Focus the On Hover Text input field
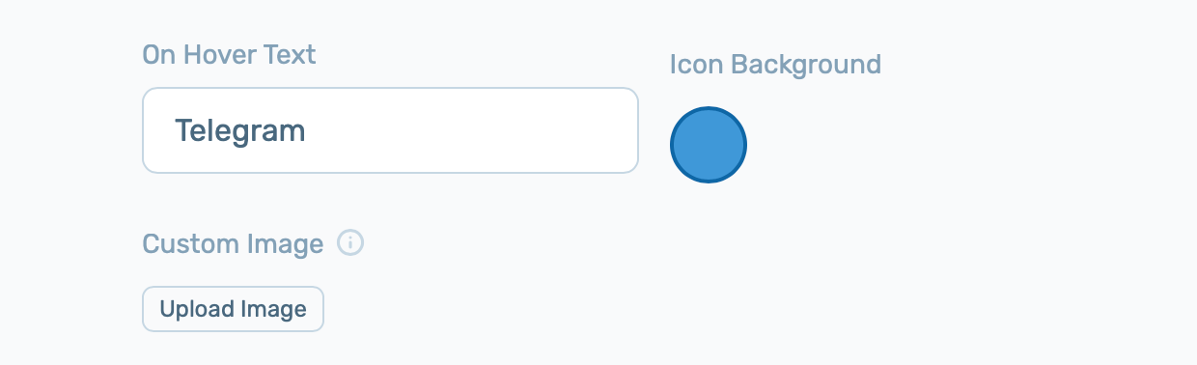 (x=390, y=130)
